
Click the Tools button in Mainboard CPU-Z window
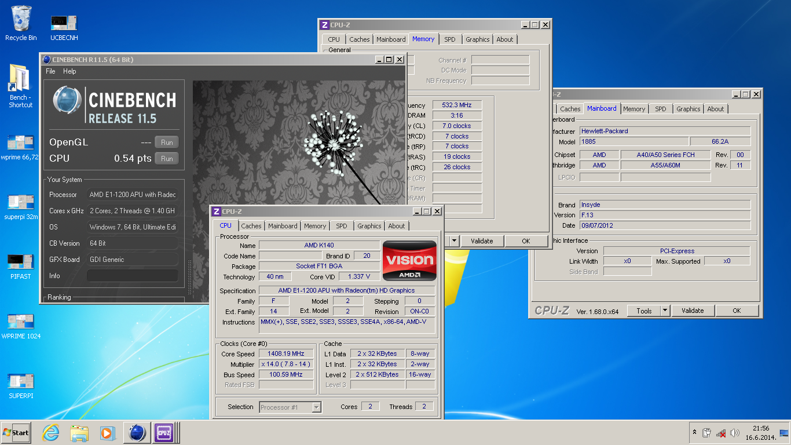click(x=644, y=311)
